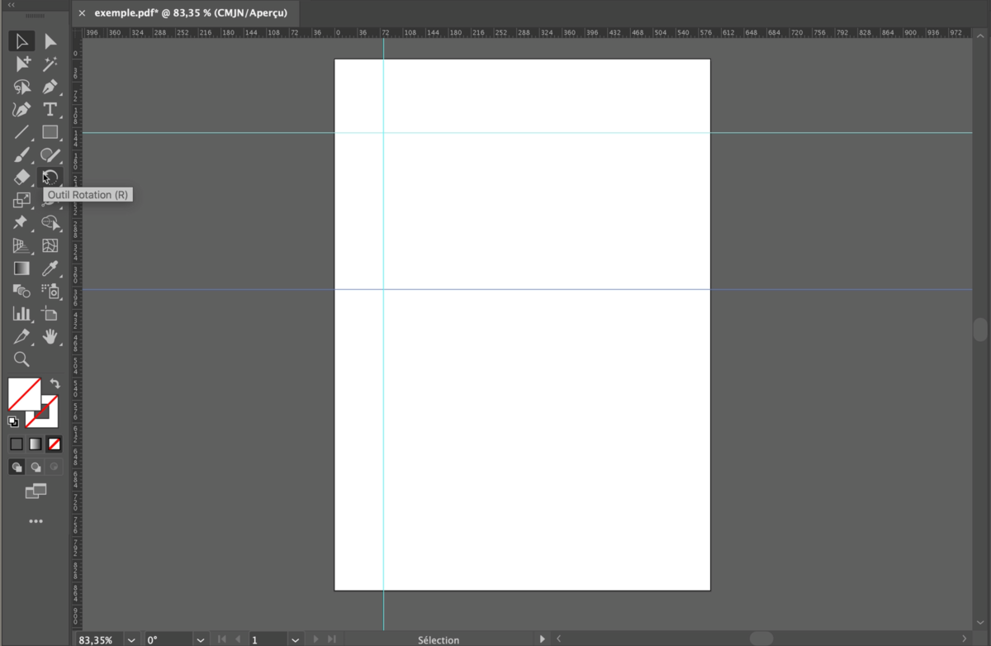Select the Perspective Grid tool
991x646 pixels.
[x=21, y=245]
